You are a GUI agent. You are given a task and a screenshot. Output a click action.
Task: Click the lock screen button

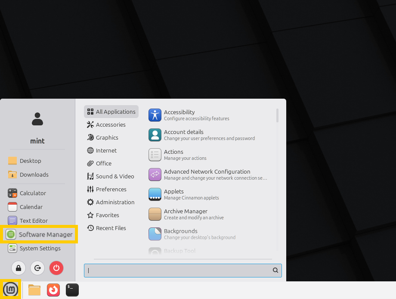(x=19, y=268)
